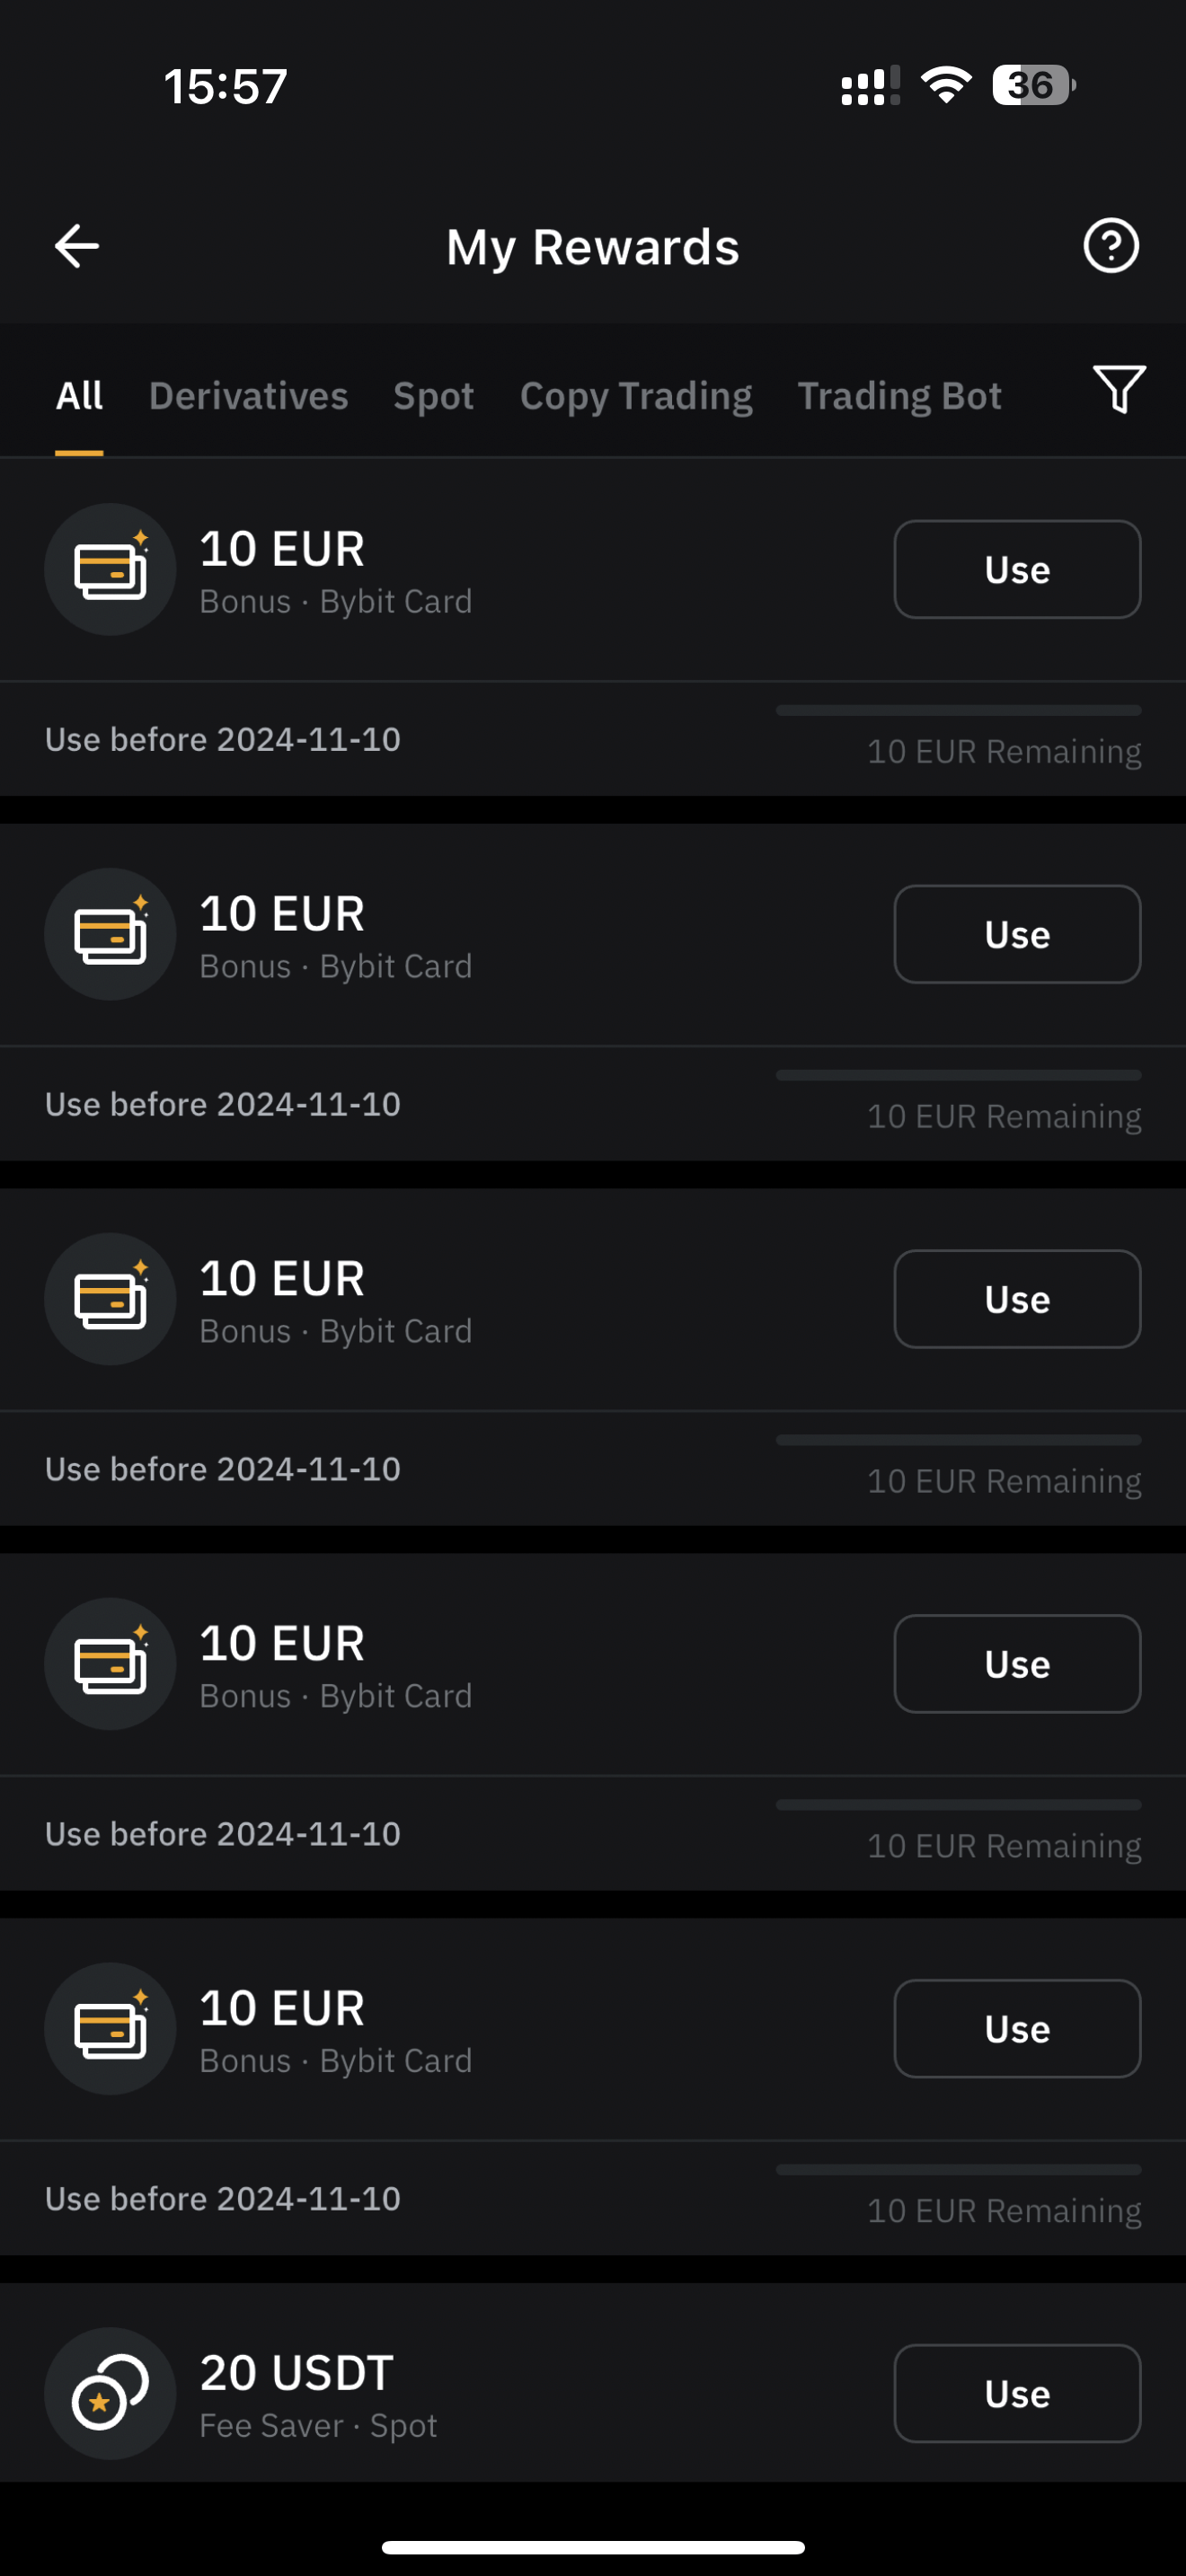This screenshot has height=2576, width=1186.
Task: Switch to the Derivatives tab
Action: (x=248, y=396)
